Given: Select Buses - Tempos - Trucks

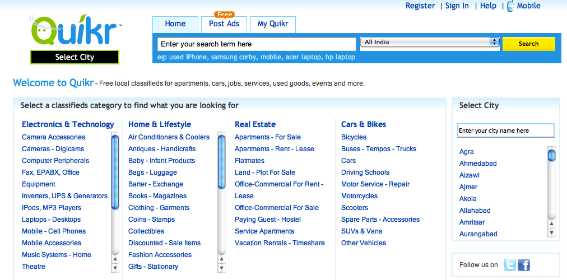Looking at the screenshot, I should [379, 149].
